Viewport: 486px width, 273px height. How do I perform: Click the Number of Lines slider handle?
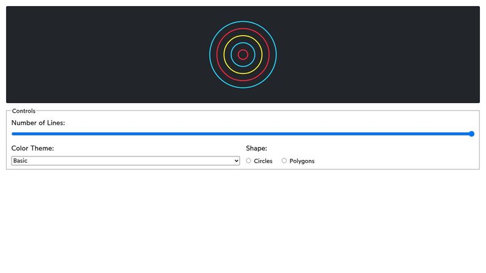tap(471, 134)
